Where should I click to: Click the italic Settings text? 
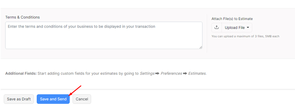click(147, 73)
